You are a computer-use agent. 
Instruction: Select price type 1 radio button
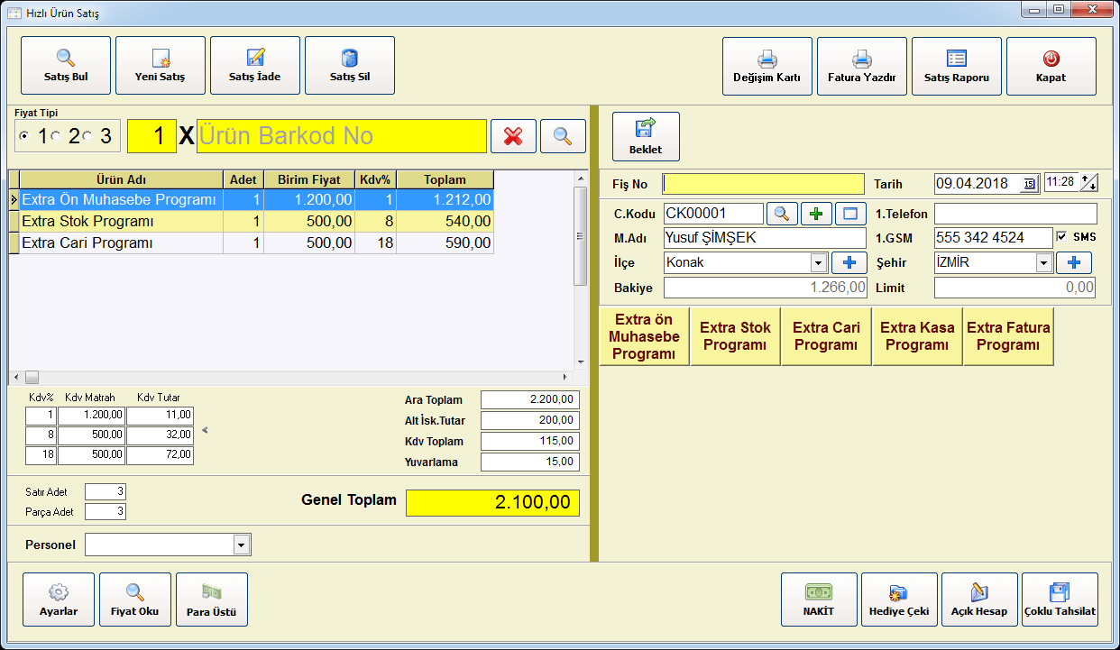[24, 136]
